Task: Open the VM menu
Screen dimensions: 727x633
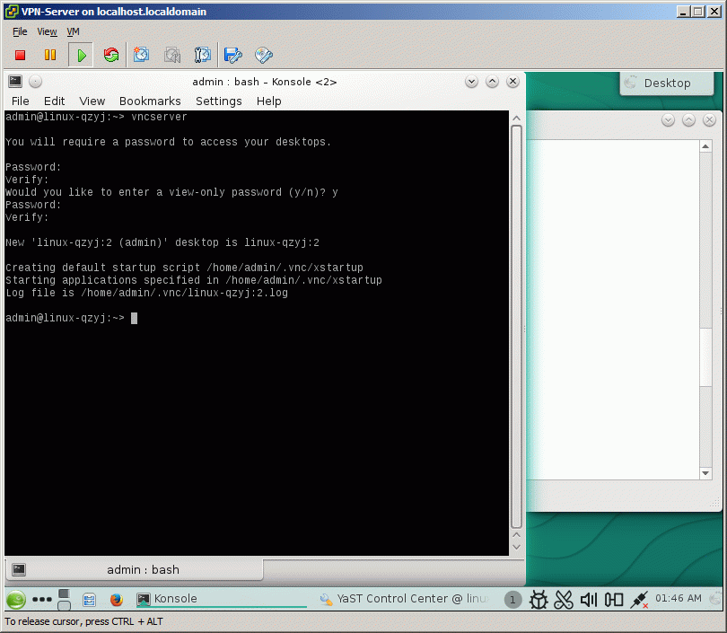Action: (x=73, y=31)
